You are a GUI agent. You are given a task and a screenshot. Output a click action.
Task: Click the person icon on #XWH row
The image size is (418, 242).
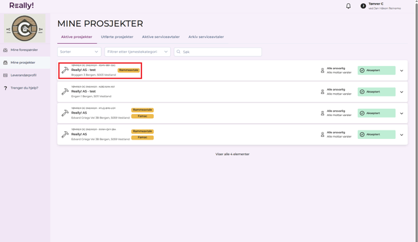click(x=322, y=134)
